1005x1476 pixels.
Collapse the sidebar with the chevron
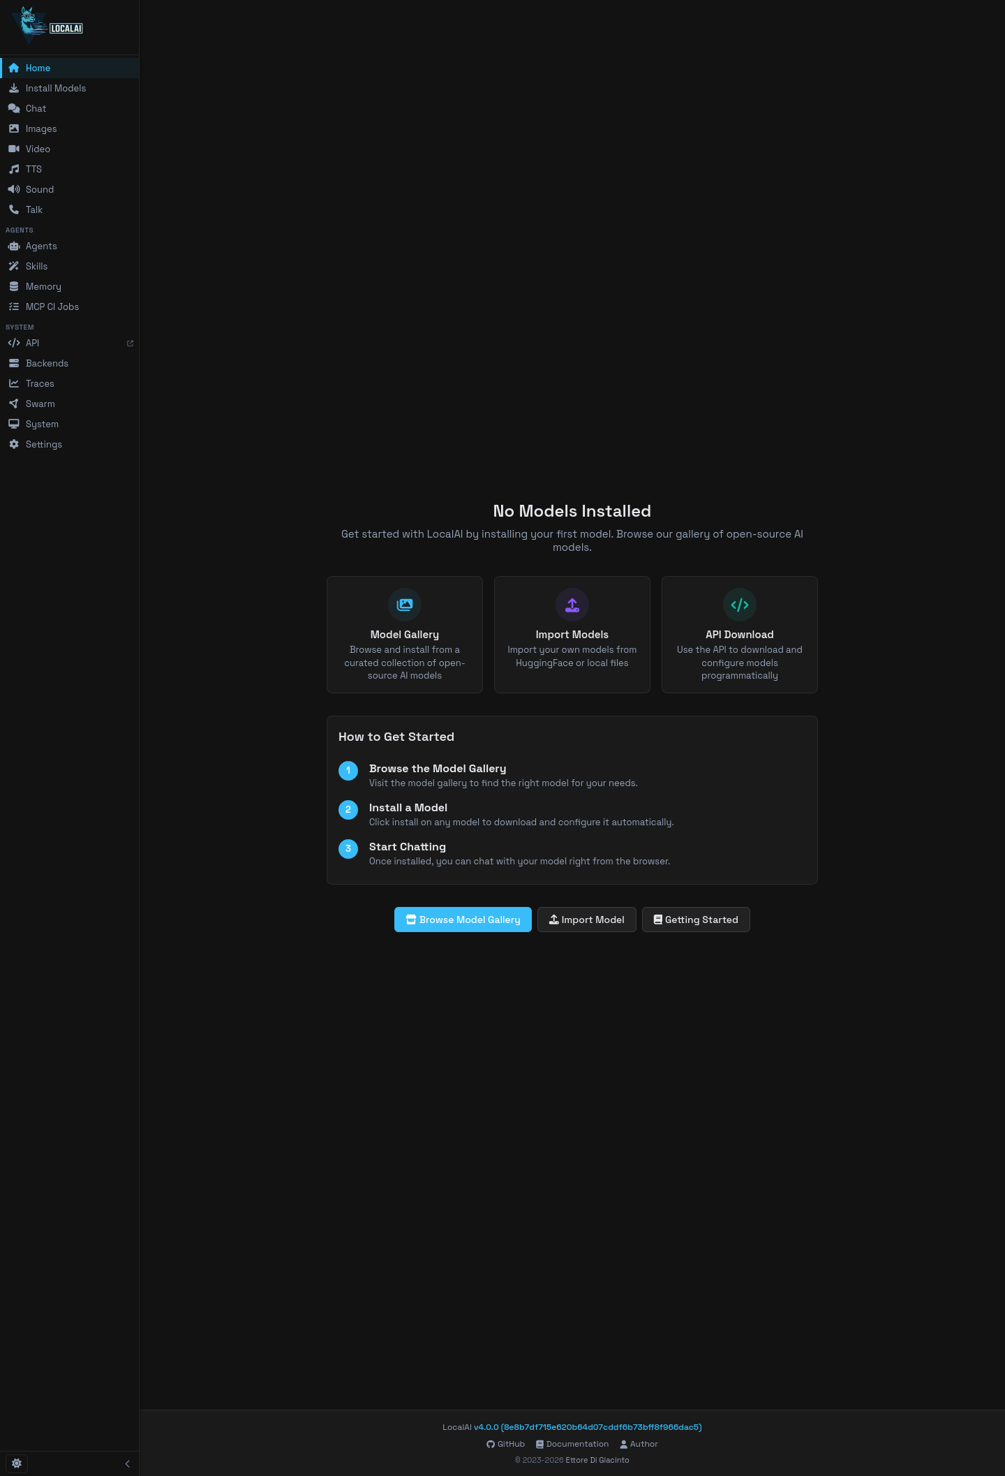pos(127,1463)
